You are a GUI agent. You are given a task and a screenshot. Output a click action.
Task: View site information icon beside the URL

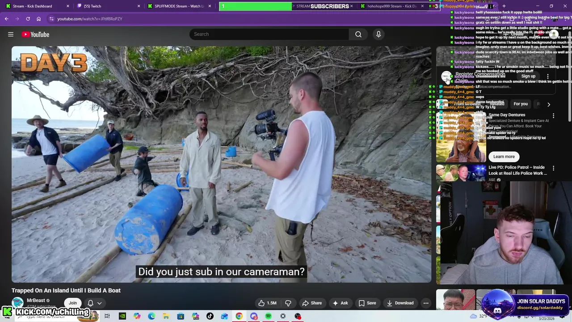51,19
